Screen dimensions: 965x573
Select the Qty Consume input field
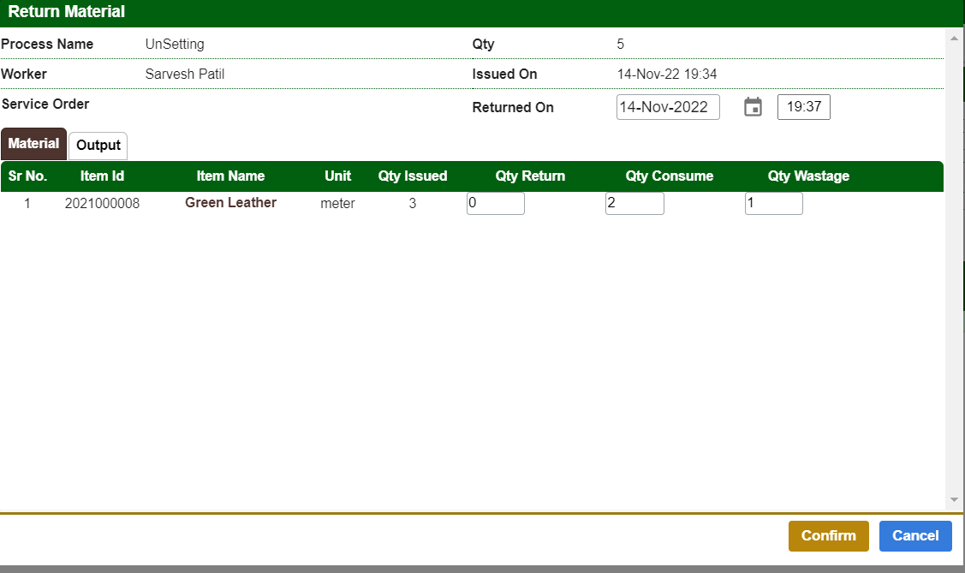(634, 203)
